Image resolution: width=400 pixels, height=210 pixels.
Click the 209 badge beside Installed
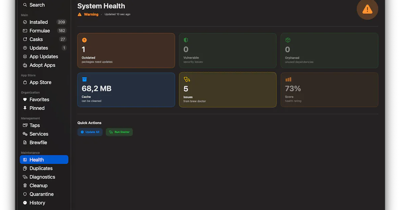[x=61, y=22]
